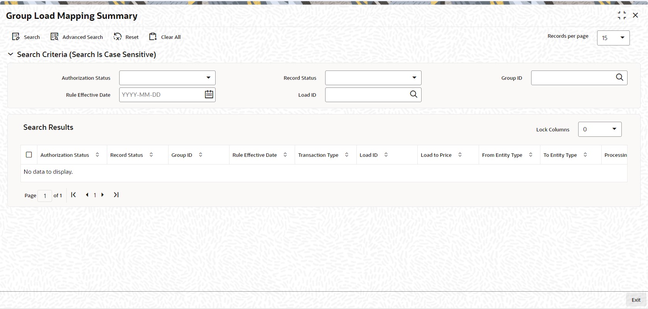Click the Group ID lookup magnifier icon

[619, 77]
